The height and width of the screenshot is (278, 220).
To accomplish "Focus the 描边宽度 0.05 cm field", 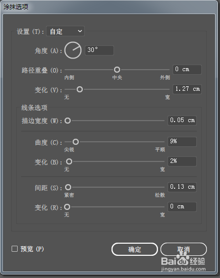I will [182, 121].
